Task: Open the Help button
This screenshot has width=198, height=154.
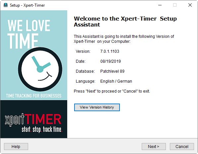Action: click(x=16, y=147)
